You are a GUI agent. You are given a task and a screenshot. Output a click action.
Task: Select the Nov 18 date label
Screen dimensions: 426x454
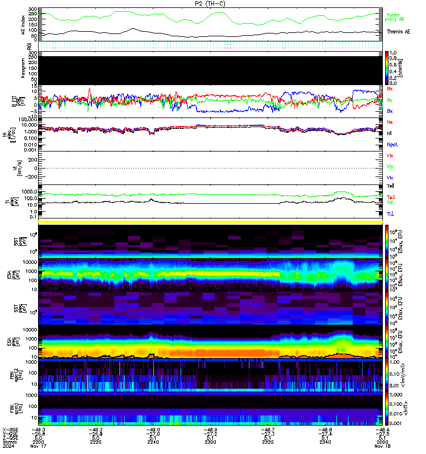tap(382, 446)
